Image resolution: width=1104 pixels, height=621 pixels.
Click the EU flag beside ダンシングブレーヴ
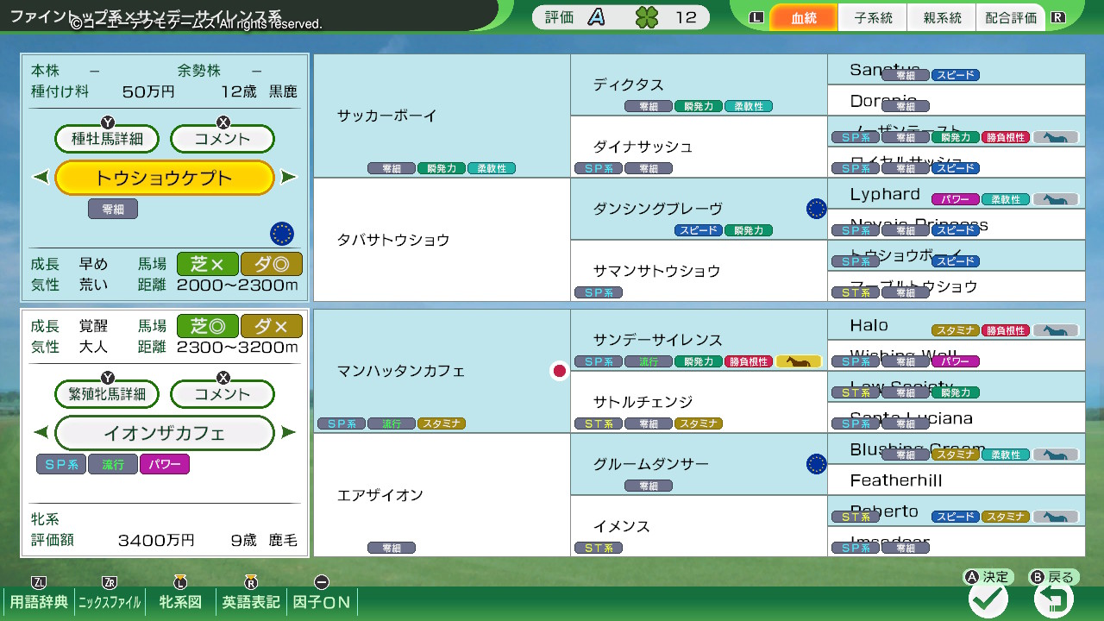pos(816,209)
